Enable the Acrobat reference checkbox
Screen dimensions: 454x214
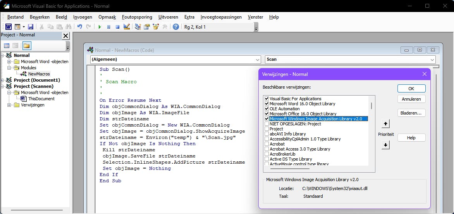pyautogui.click(x=267, y=144)
